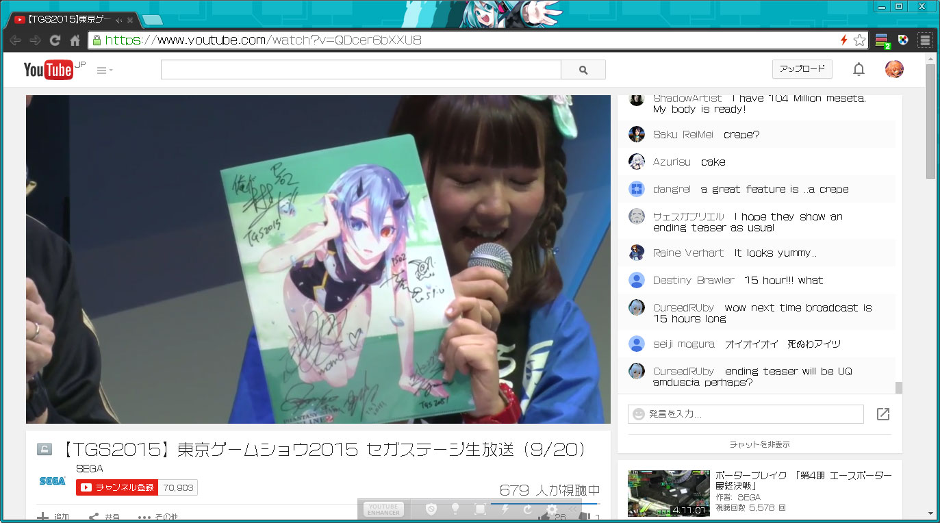Click the lock icon beside video title
Image resolution: width=940 pixels, height=523 pixels.
pyautogui.click(x=44, y=450)
